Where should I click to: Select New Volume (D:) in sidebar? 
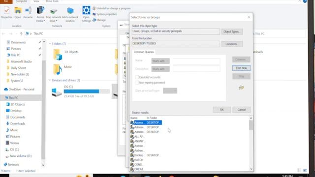tap(21, 156)
